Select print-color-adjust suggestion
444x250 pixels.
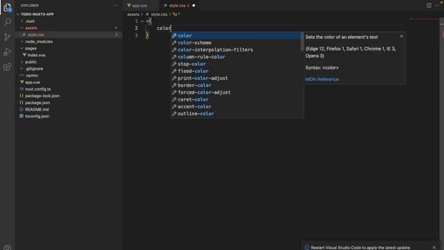tap(236, 78)
